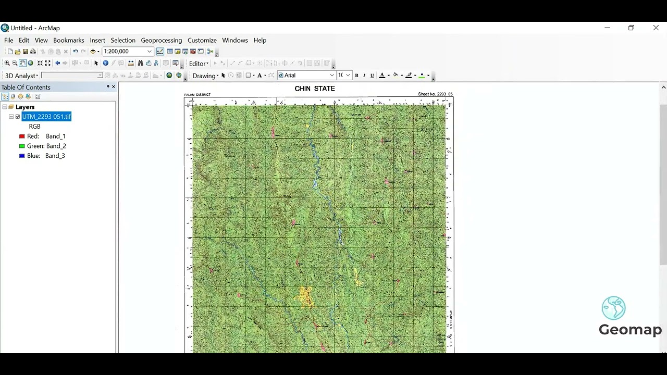Open a map document via folder icon

click(18, 52)
